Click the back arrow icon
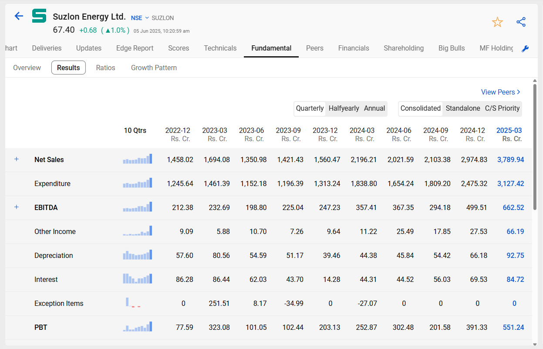The image size is (543, 349). 18,16
